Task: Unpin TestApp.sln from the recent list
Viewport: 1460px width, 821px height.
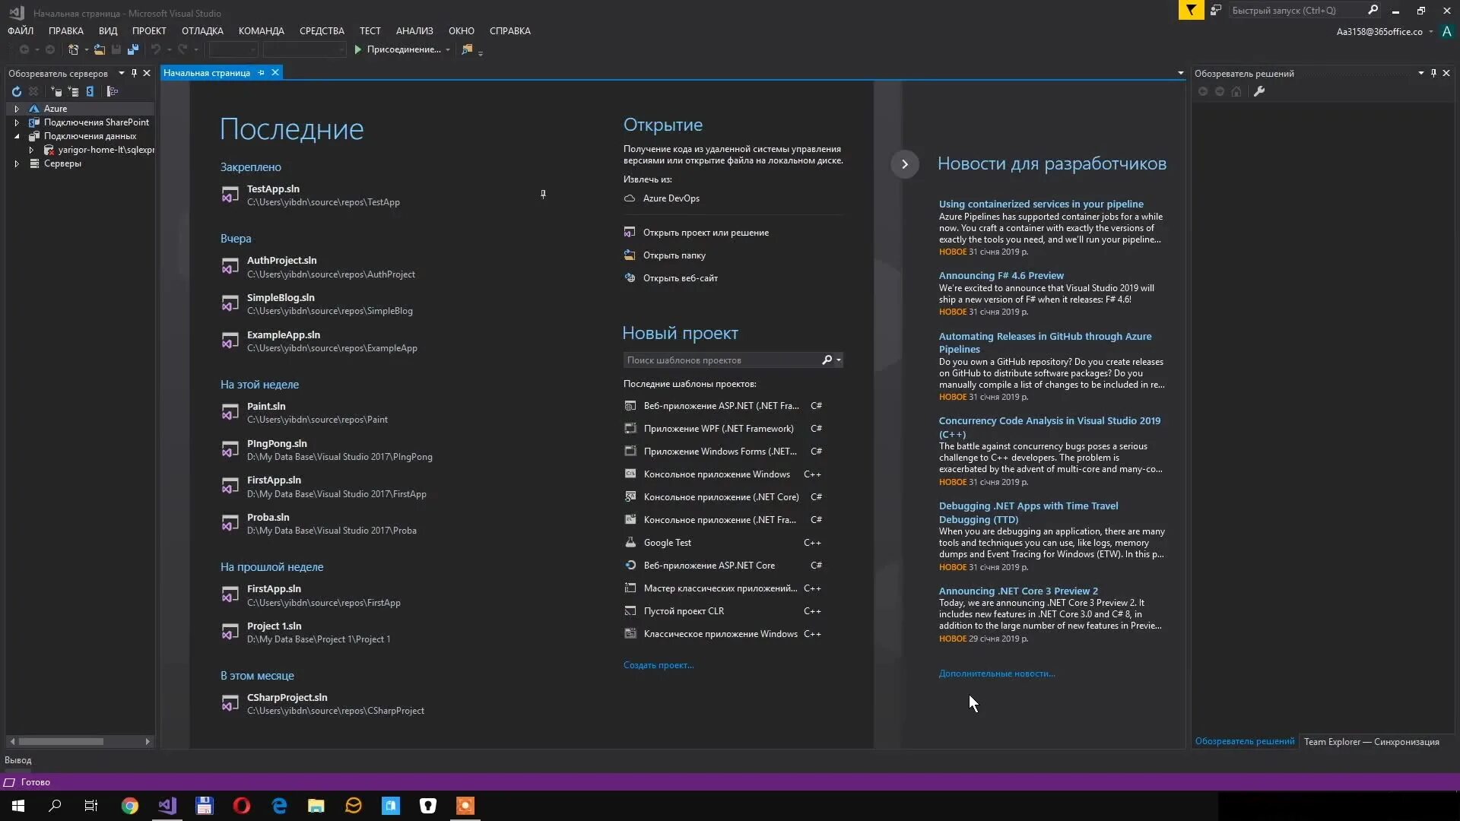Action: 543,195
